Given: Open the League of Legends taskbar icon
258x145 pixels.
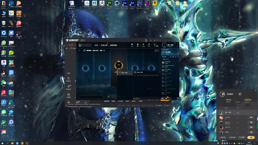Looking at the screenshot, I should coord(27,143).
